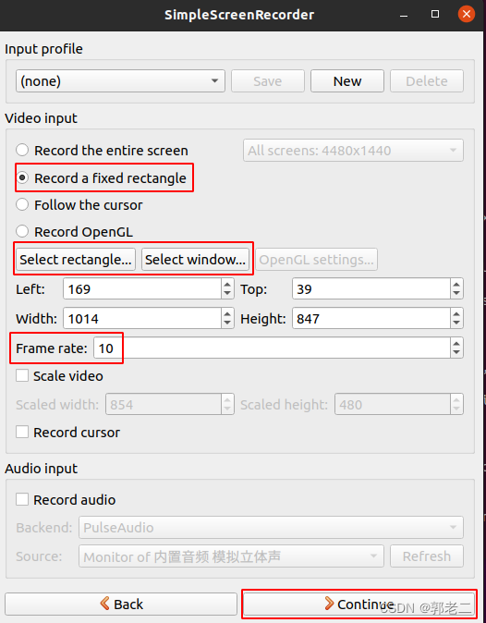The width and height of the screenshot is (486, 623).
Task: Click the Height field showing 847
Action: (x=371, y=318)
